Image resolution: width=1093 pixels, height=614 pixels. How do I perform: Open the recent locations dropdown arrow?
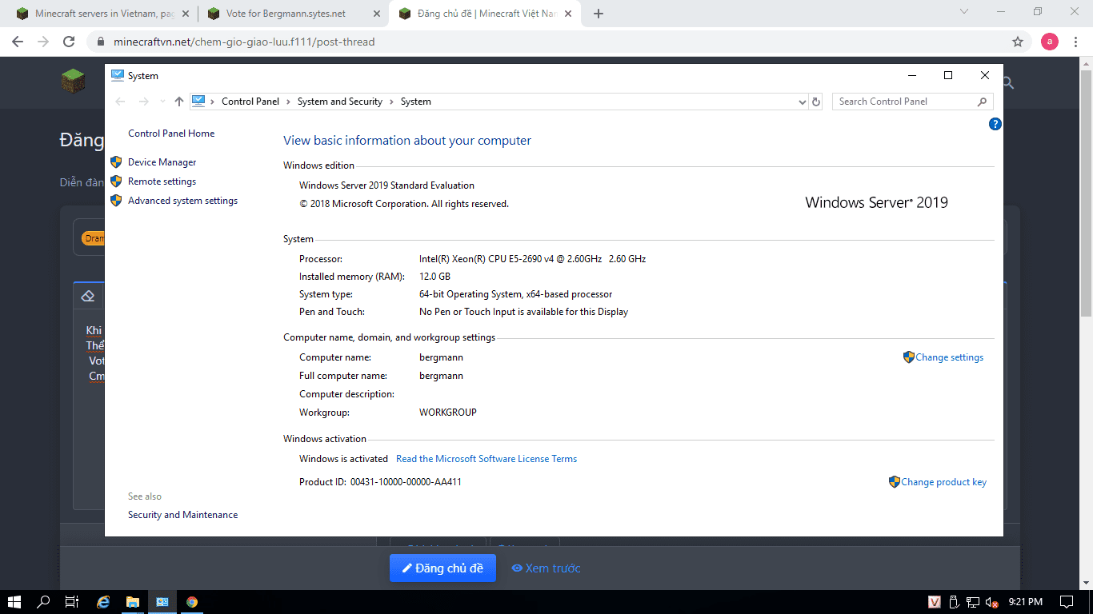[163, 102]
